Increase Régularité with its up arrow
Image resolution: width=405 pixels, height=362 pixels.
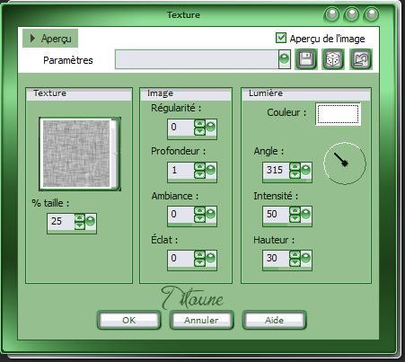199,123
